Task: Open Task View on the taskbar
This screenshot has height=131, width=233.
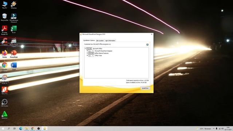Action: [x=15, y=128]
